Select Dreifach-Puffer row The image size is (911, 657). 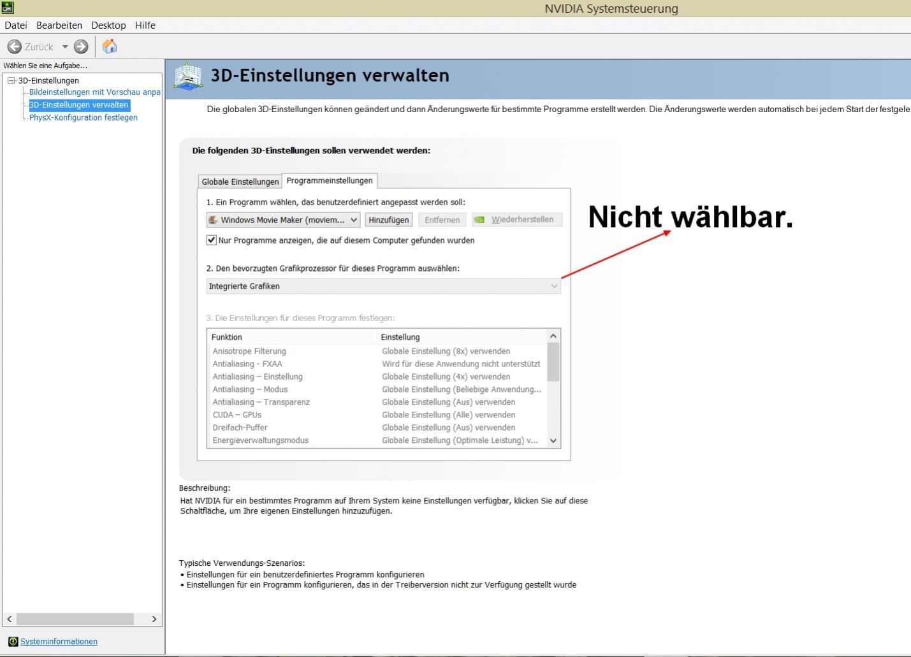click(x=377, y=428)
